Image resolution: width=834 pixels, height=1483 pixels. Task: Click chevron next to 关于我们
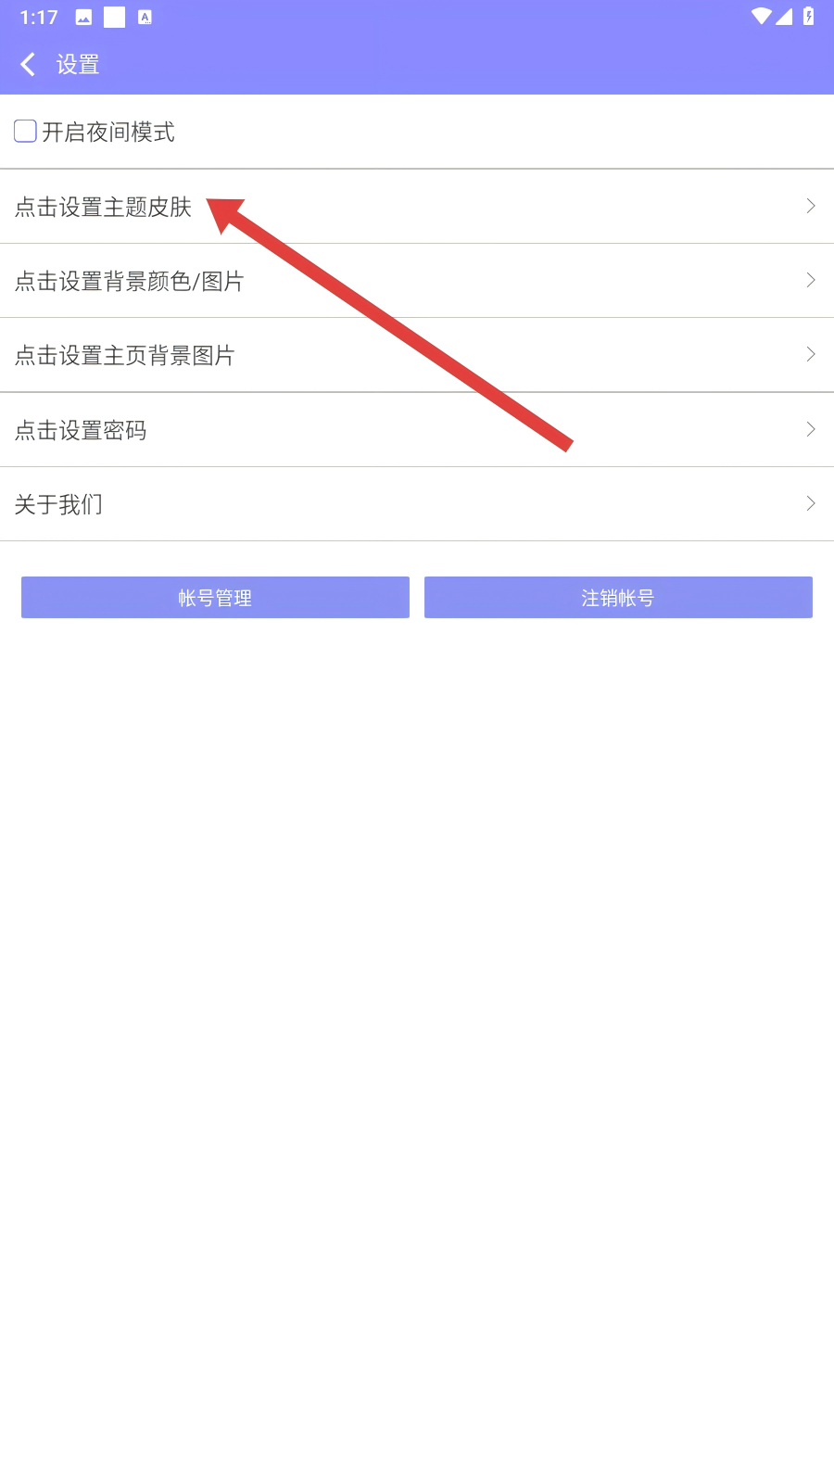811,503
